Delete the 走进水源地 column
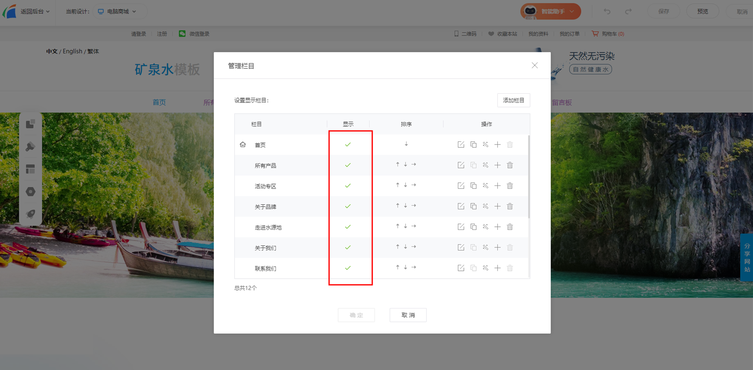 click(x=510, y=227)
